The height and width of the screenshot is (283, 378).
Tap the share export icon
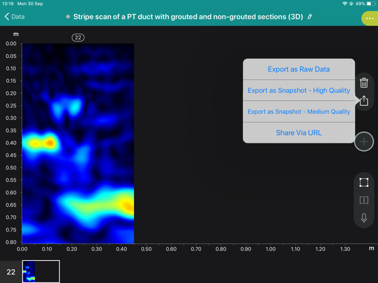click(x=364, y=100)
